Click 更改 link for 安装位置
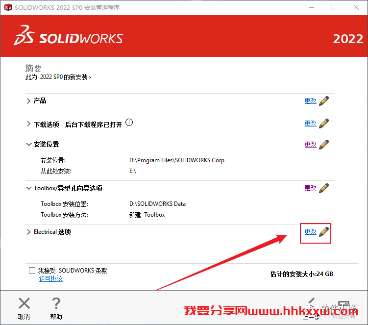368x325 pixels. pyautogui.click(x=311, y=145)
